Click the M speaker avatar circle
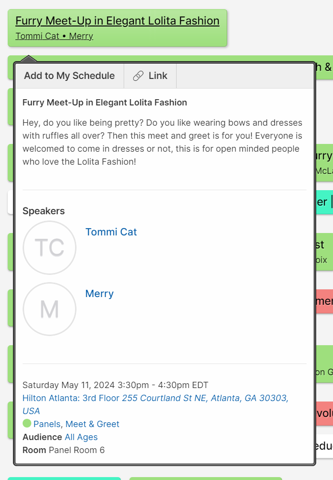Image resolution: width=333 pixels, height=480 pixels. point(50,309)
